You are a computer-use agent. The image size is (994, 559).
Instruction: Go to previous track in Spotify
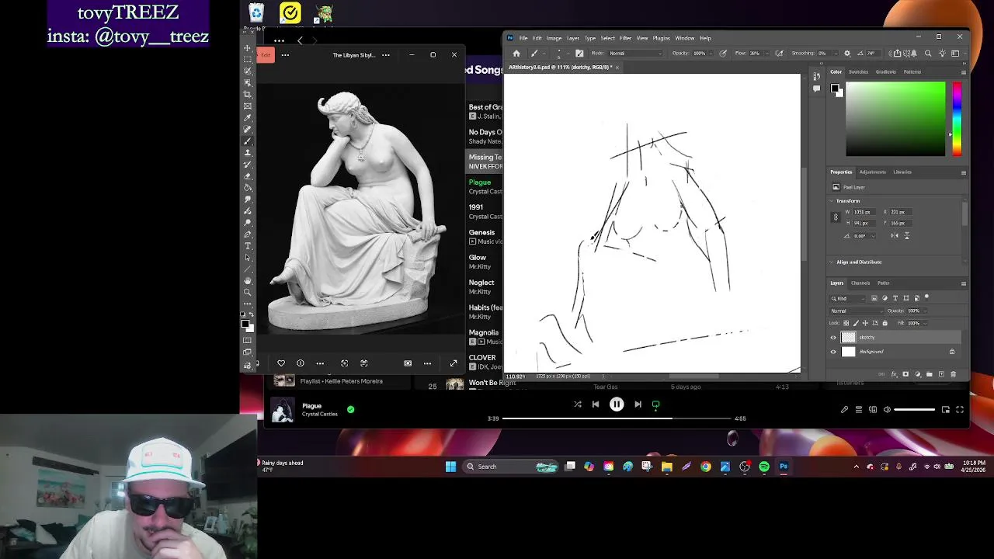(596, 404)
